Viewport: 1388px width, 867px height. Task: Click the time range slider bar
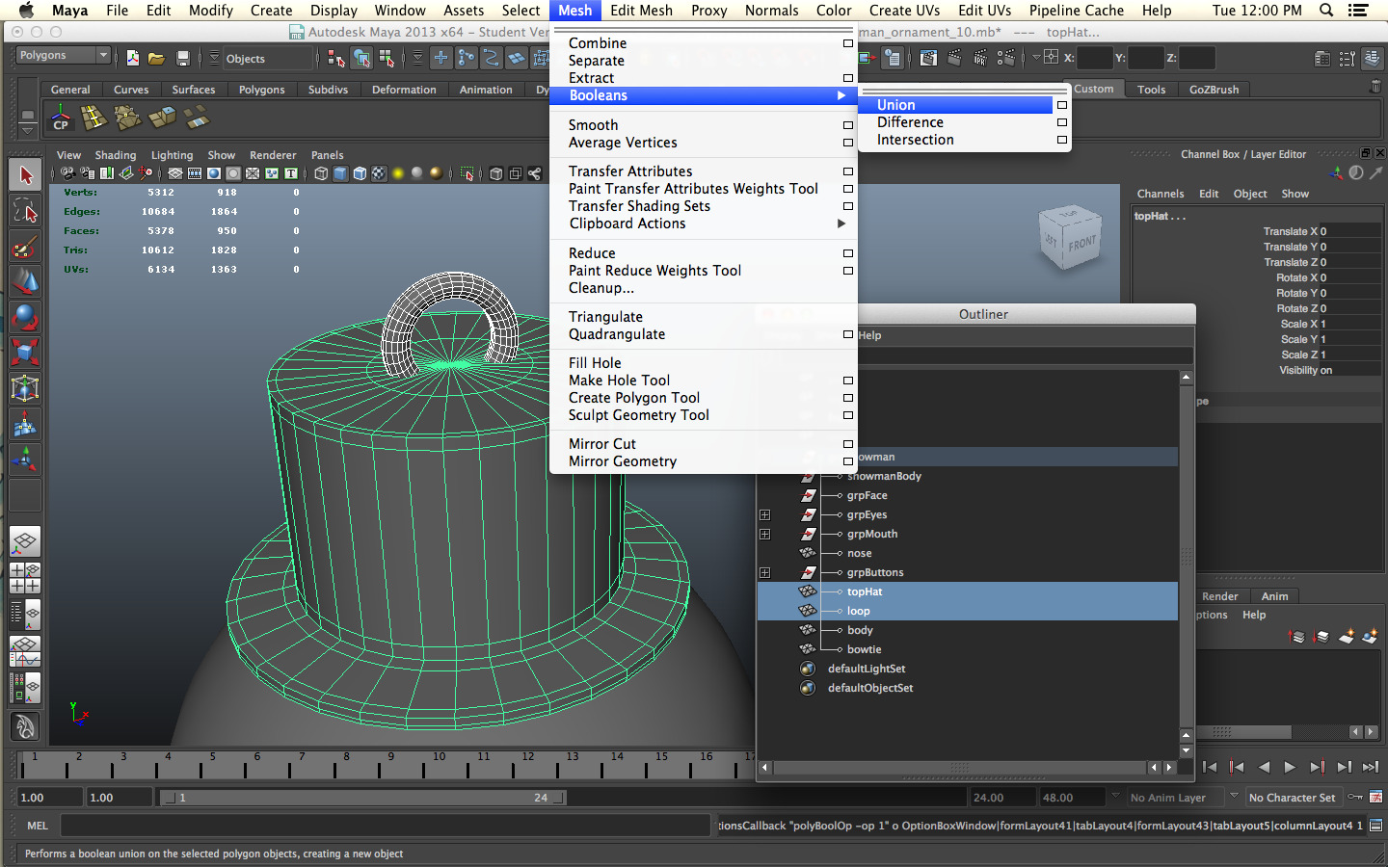(362, 798)
